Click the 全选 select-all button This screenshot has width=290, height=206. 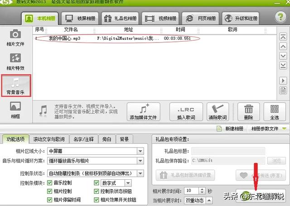(275, 112)
